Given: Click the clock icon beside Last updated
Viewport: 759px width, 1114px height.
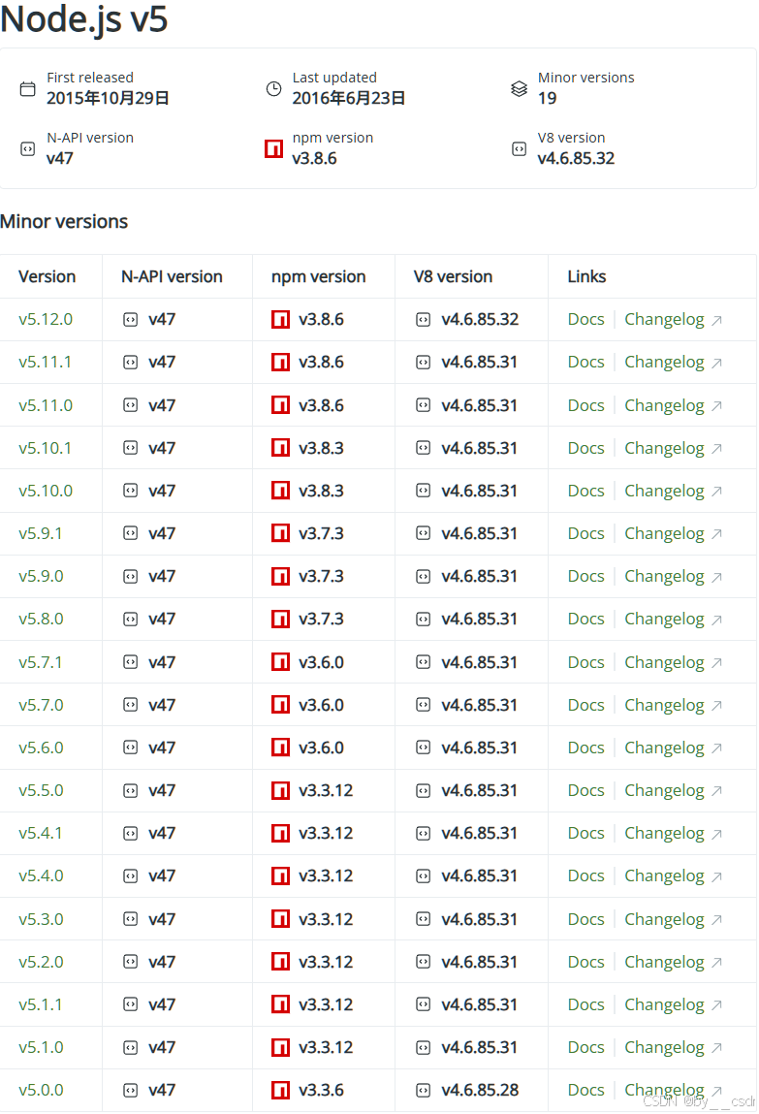Looking at the screenshot, I should [273, 89].
